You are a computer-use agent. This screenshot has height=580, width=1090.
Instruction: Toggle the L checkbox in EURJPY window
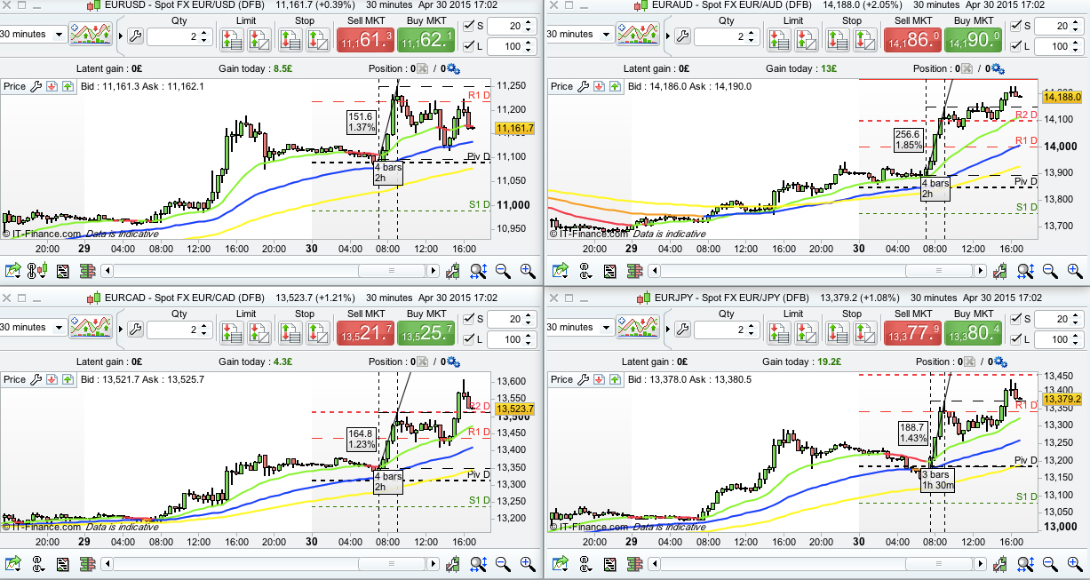1015,338
